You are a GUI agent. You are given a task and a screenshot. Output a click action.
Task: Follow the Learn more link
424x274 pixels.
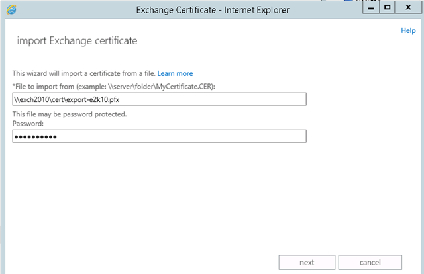click(x=175, y=73)
